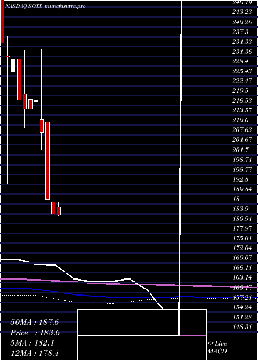
Task: Select the 166.11 price axis label
Action: tap(242, 268)
